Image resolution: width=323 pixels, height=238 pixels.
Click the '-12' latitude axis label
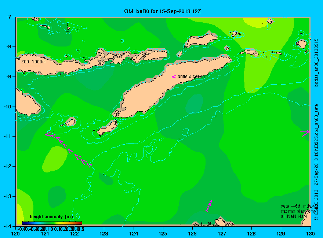tap(8, 166)
